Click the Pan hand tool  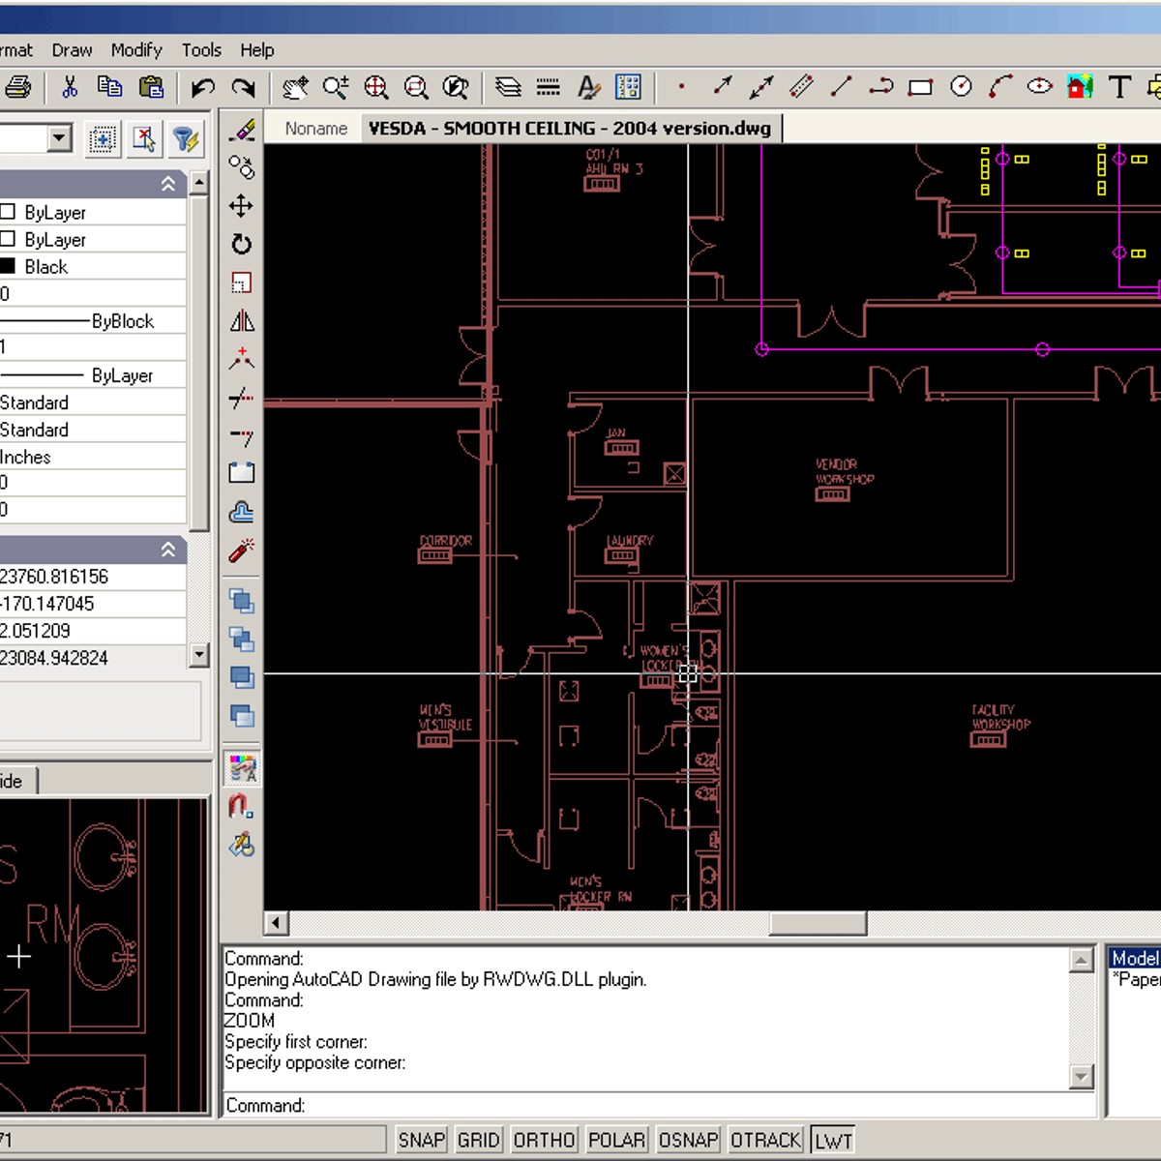click(295, 88)
